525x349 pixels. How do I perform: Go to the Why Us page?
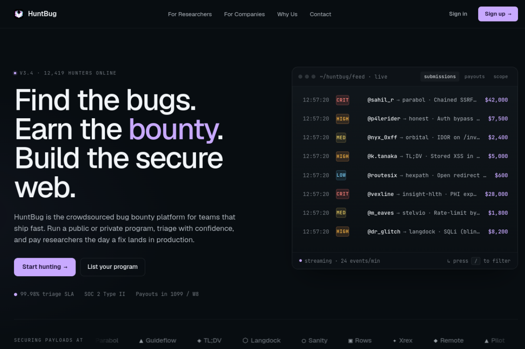(287, 14)
